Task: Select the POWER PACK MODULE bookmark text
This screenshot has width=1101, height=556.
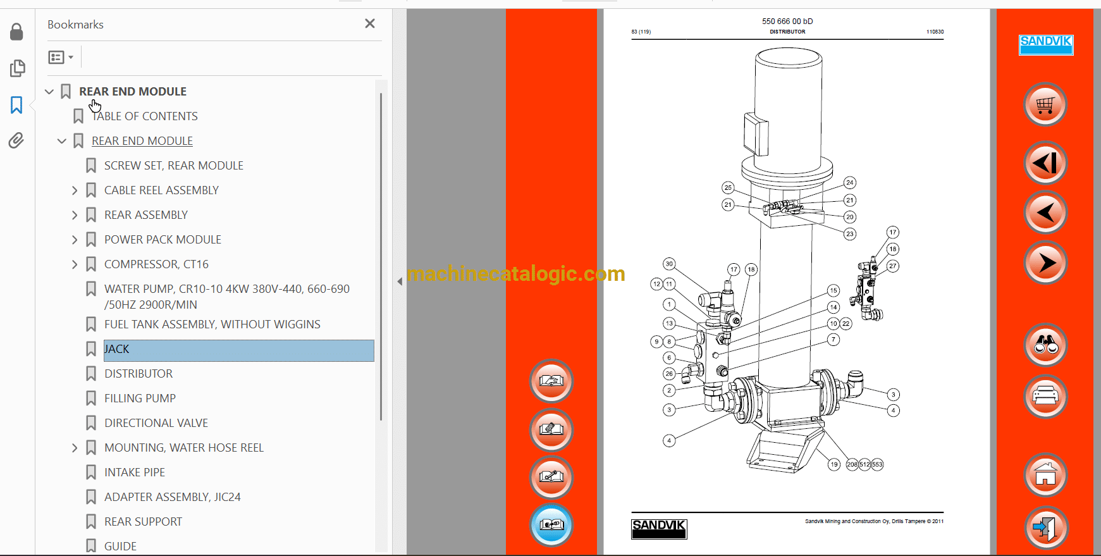Action: coord(163,240)
